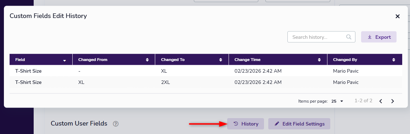The height and width of the screenshot is (134, 410).
Task: Click Edit Field Settings button
Action: pyautogui.click(x=299, y=124)
